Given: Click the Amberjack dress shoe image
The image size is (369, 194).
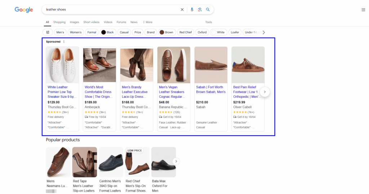Looking at the screenshot, I should point(99,65).
